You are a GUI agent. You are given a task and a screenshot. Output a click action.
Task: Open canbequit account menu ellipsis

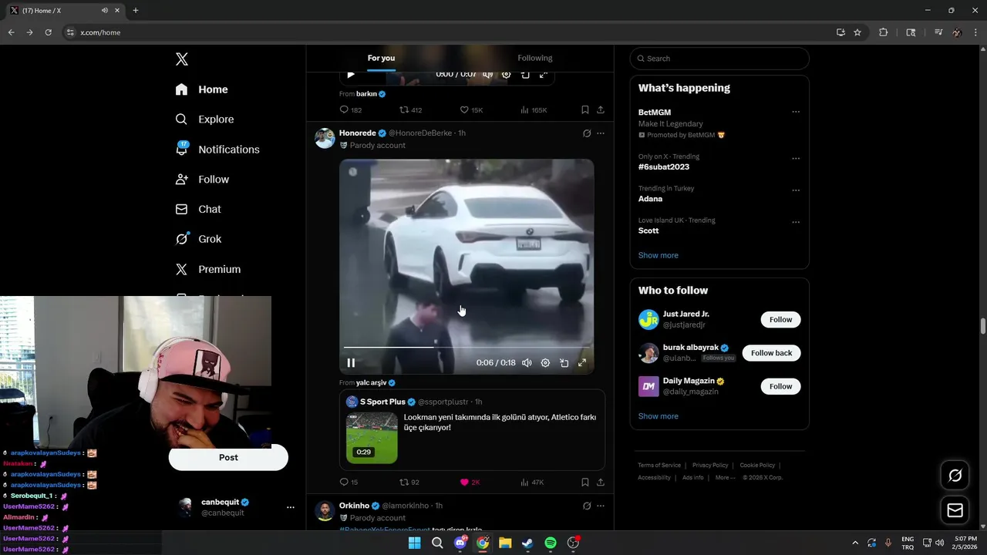(x=291, y=507)
